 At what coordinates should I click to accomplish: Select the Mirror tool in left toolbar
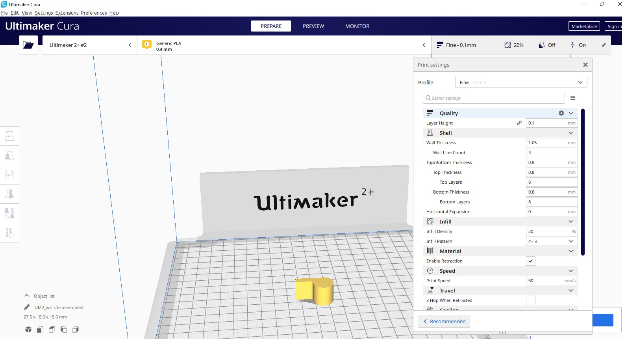coord(9,194)
